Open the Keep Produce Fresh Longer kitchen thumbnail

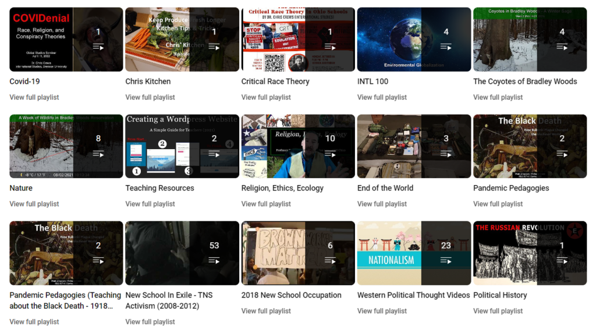point(182,40)
